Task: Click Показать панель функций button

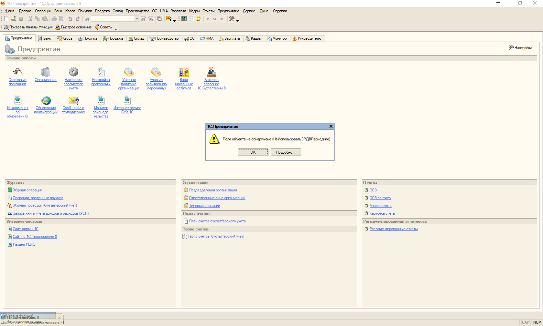Action: 28,27
